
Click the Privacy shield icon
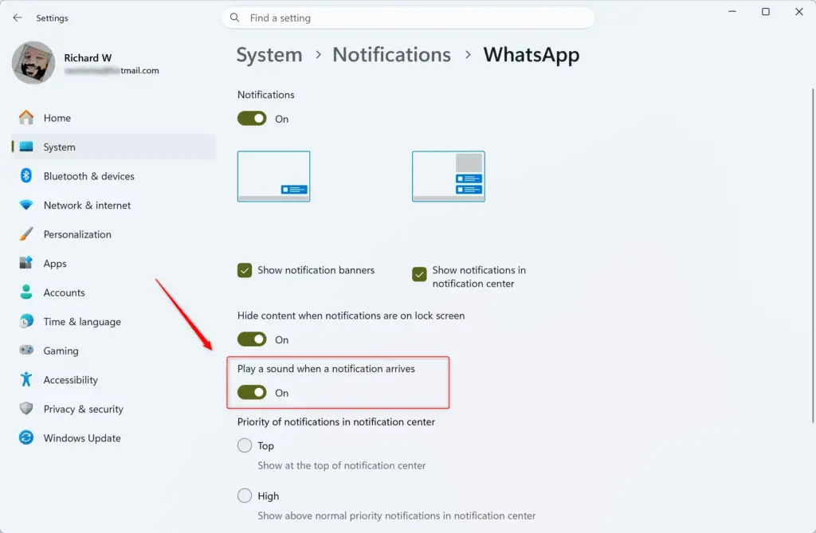point(26,409)
